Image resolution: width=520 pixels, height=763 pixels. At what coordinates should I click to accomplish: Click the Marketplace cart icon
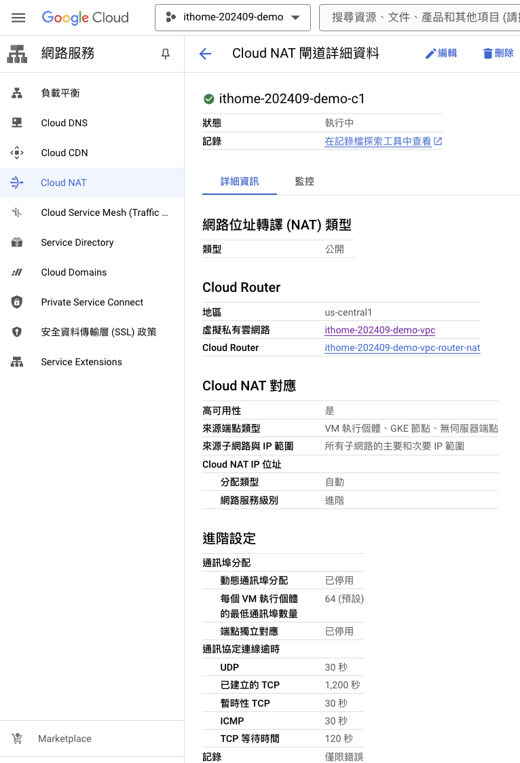tap(17, 739)
